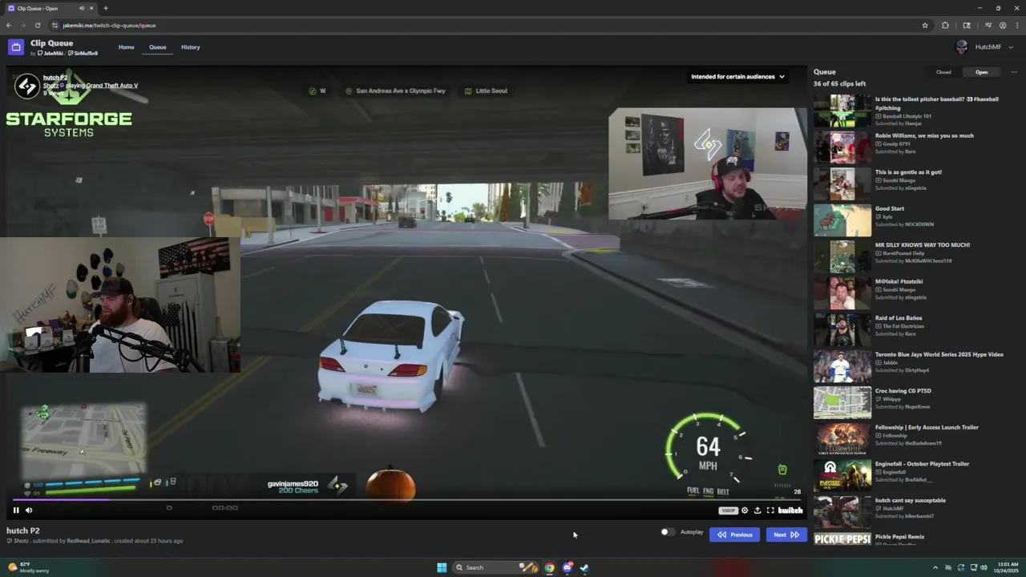Open a new browser tab with plus
Screen dimensions: 1026x577
point(105,8)
